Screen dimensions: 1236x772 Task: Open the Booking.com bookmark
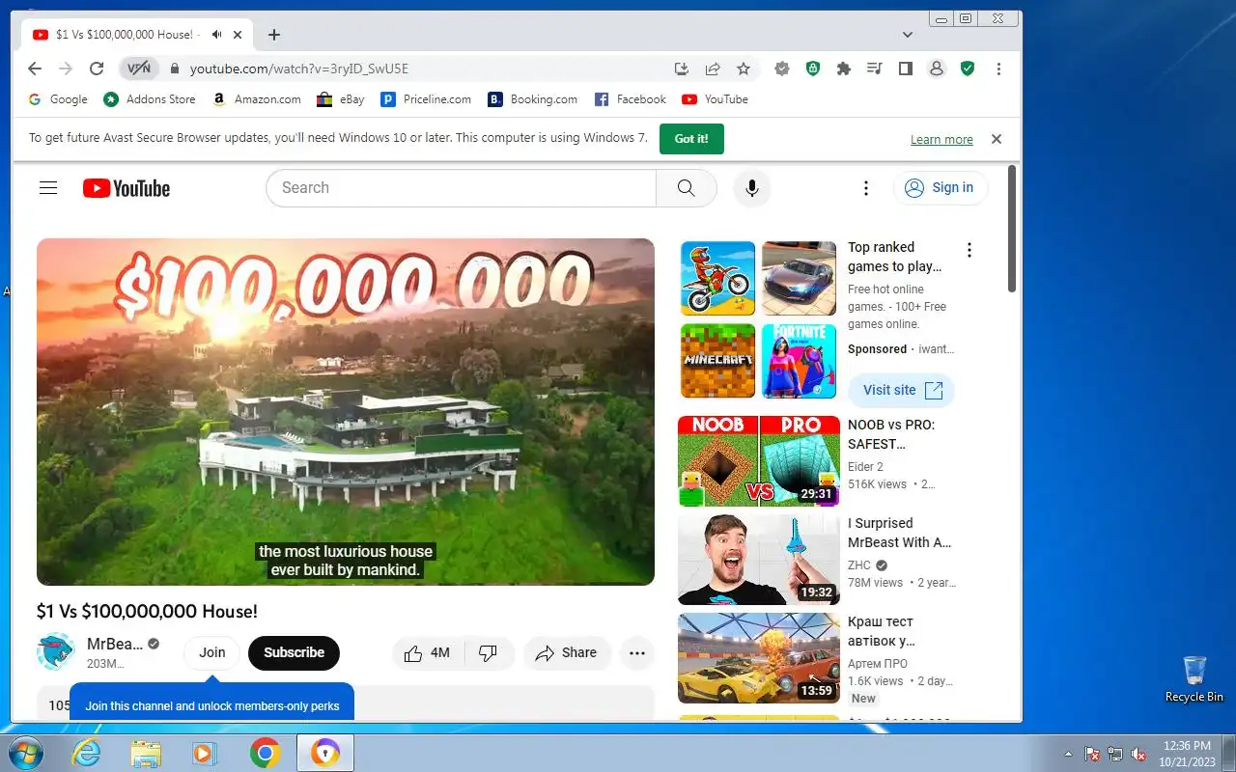(x=533, y=99)
